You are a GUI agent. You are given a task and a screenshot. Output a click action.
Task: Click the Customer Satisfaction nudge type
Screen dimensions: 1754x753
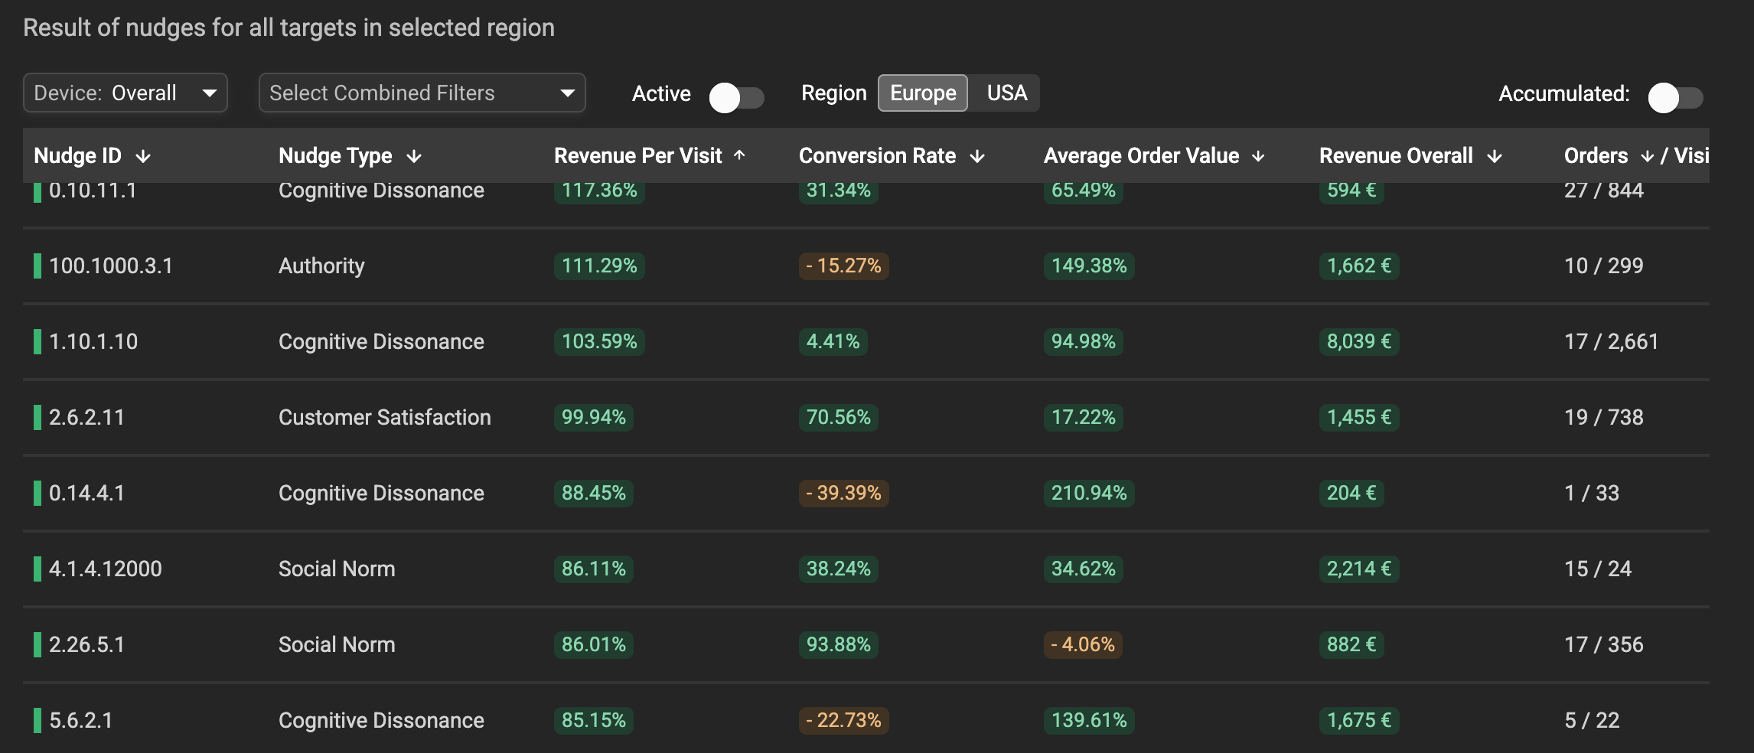pos(385,417)
